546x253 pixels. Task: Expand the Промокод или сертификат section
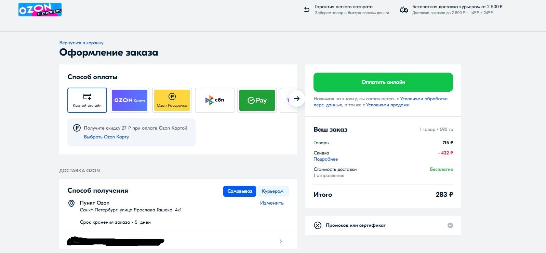(x=450, y=225)
